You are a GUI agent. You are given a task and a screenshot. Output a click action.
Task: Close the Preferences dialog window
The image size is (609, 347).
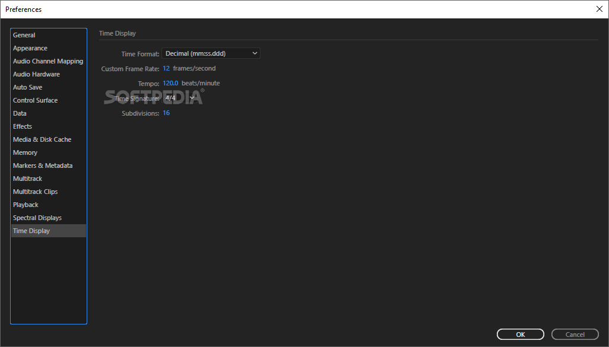600,9
